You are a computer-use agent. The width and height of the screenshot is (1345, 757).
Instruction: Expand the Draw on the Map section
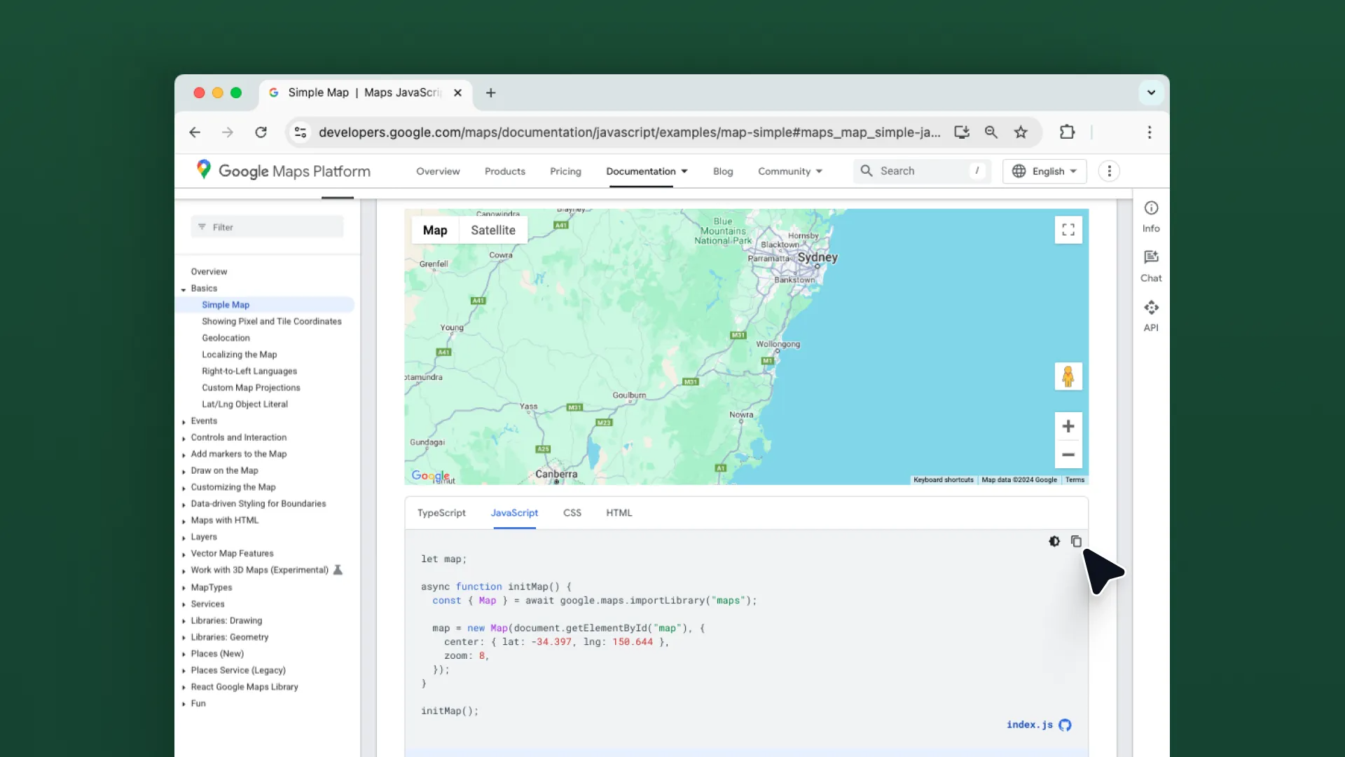point(184,471)
